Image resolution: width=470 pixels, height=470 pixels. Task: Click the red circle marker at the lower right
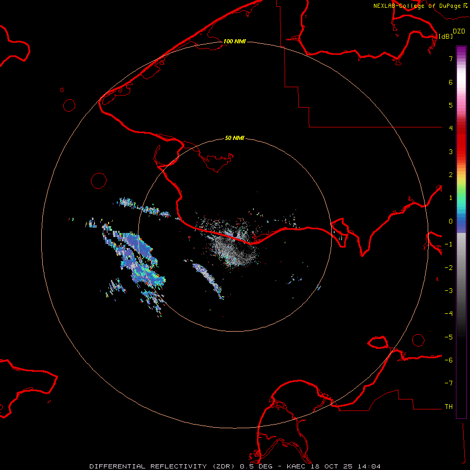click(x=418, y=340)
